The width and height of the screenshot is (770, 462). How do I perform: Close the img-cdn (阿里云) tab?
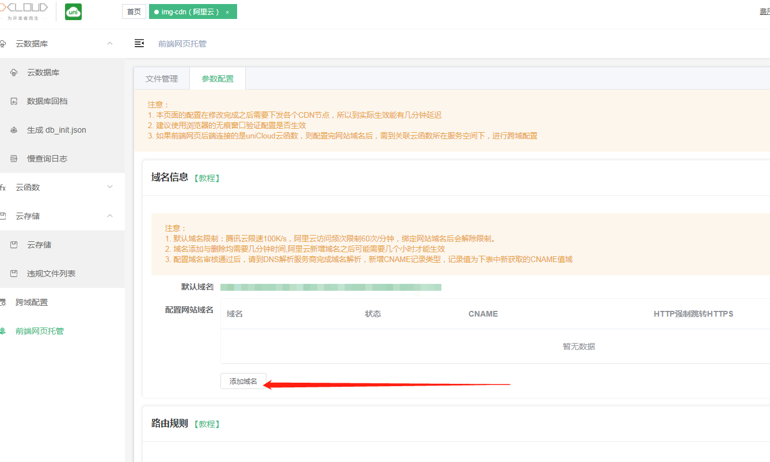(x=227, y=12)
